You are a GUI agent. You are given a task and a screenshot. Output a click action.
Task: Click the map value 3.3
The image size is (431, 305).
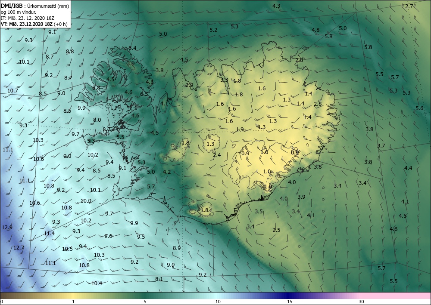[224, 80]
